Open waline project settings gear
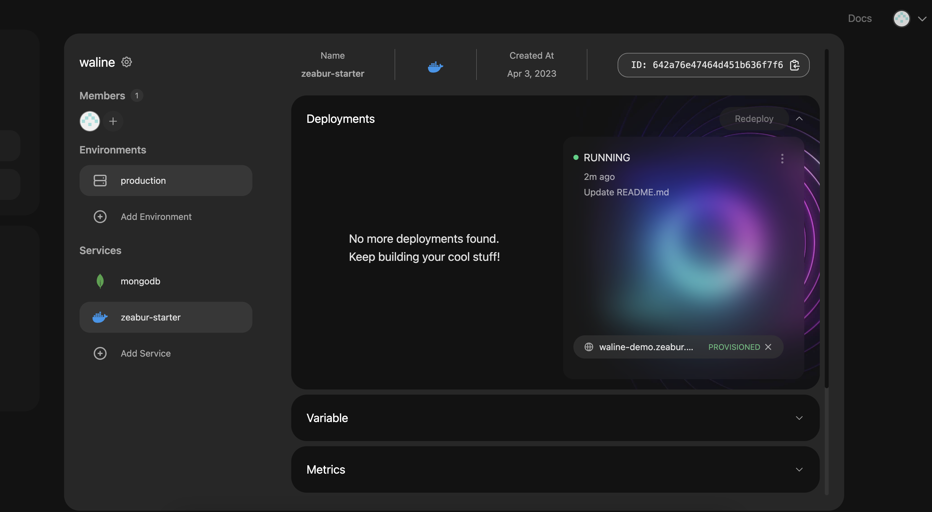 (x=126, y=62)
